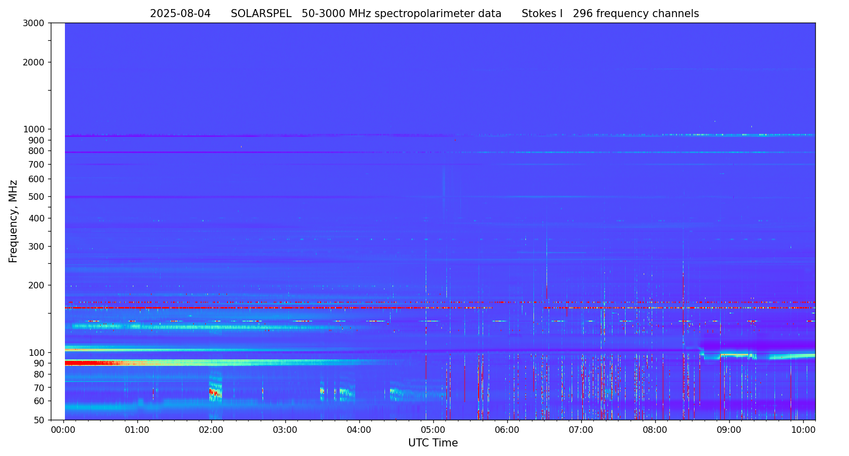Click the 3000 MHz frequency tick label
This screenshot has height=456, width=849.
(34, 23)
